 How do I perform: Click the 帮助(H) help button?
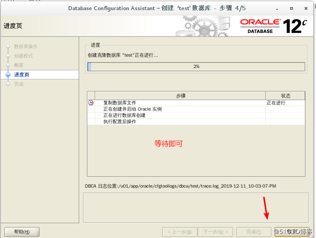22,232
